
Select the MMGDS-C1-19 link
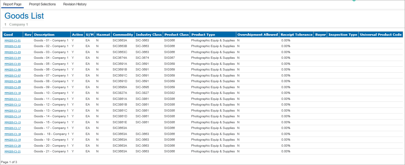click(13, 140)
